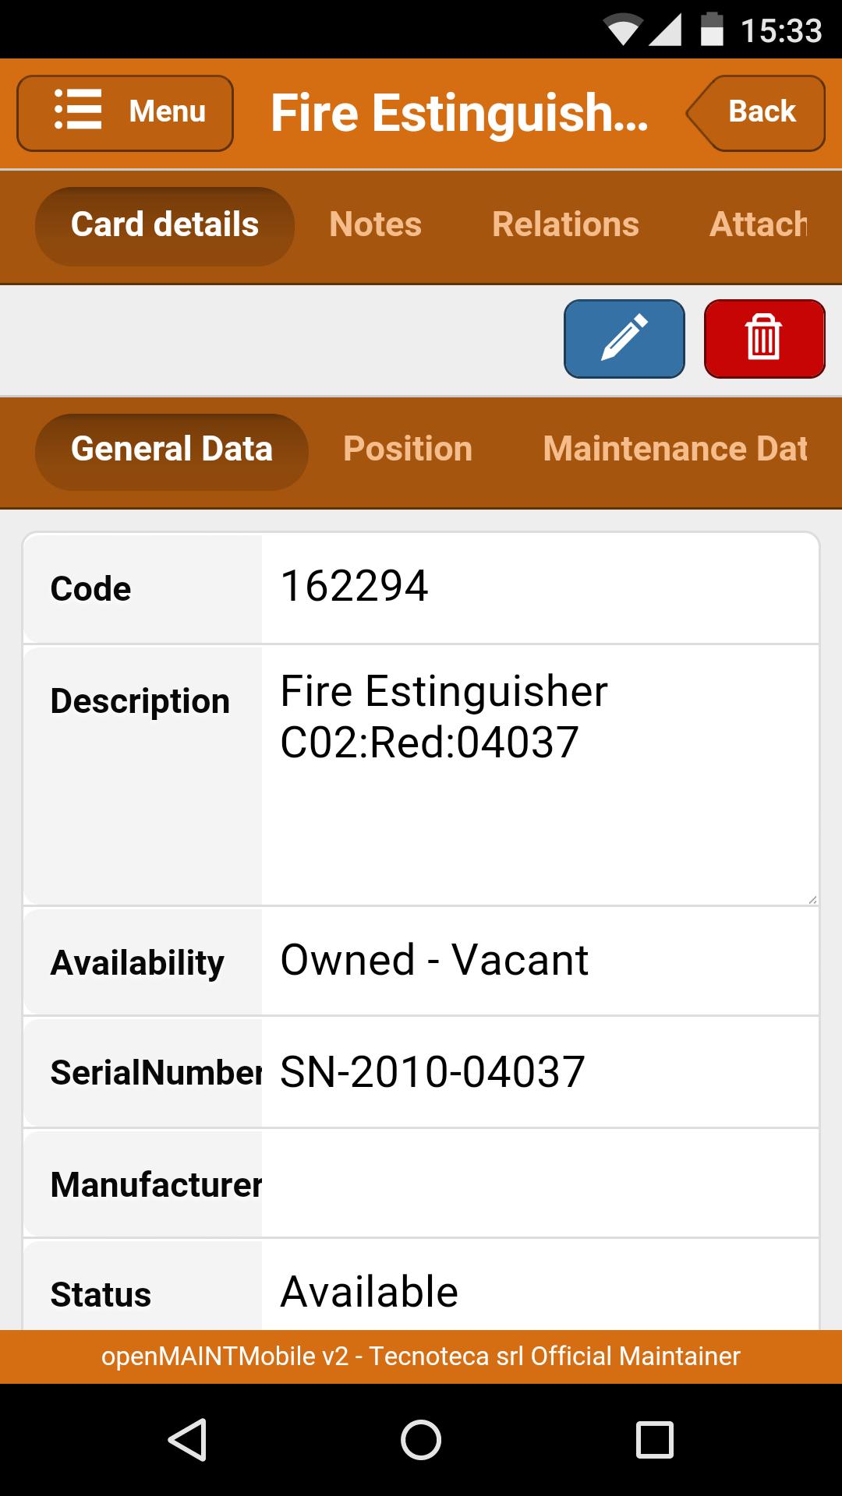The width and height of the screenshot is (842, 1496).
Task: Select the Attachments tab
Action: tap(760, 225)
